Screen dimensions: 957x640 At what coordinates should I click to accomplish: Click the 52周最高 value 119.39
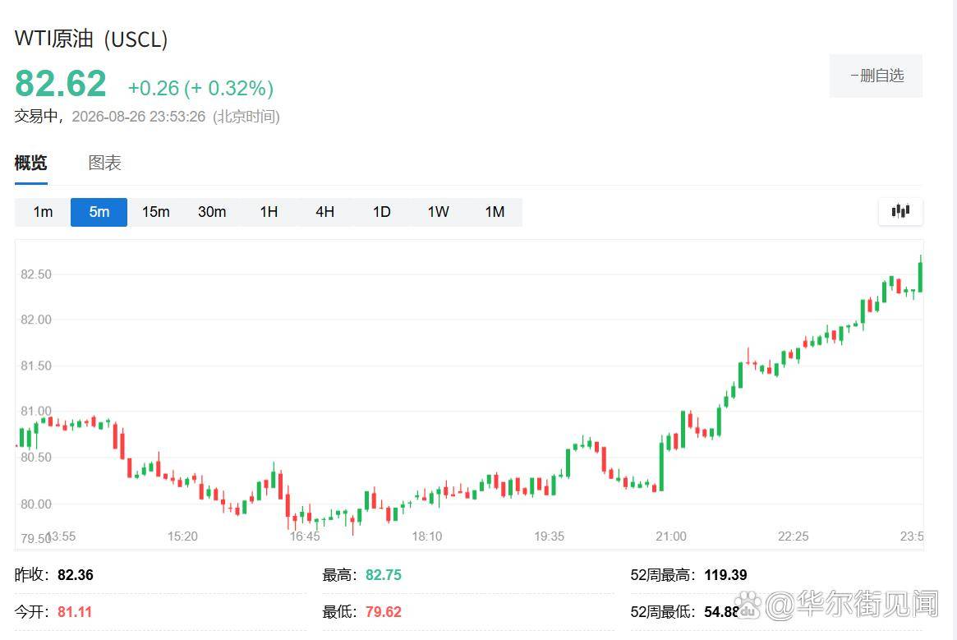click(x=725, y=574)
